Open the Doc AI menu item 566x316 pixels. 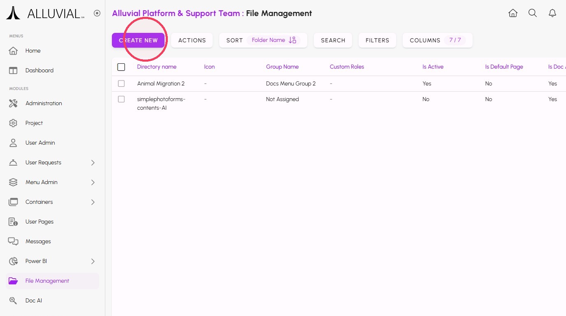[52, 301]
